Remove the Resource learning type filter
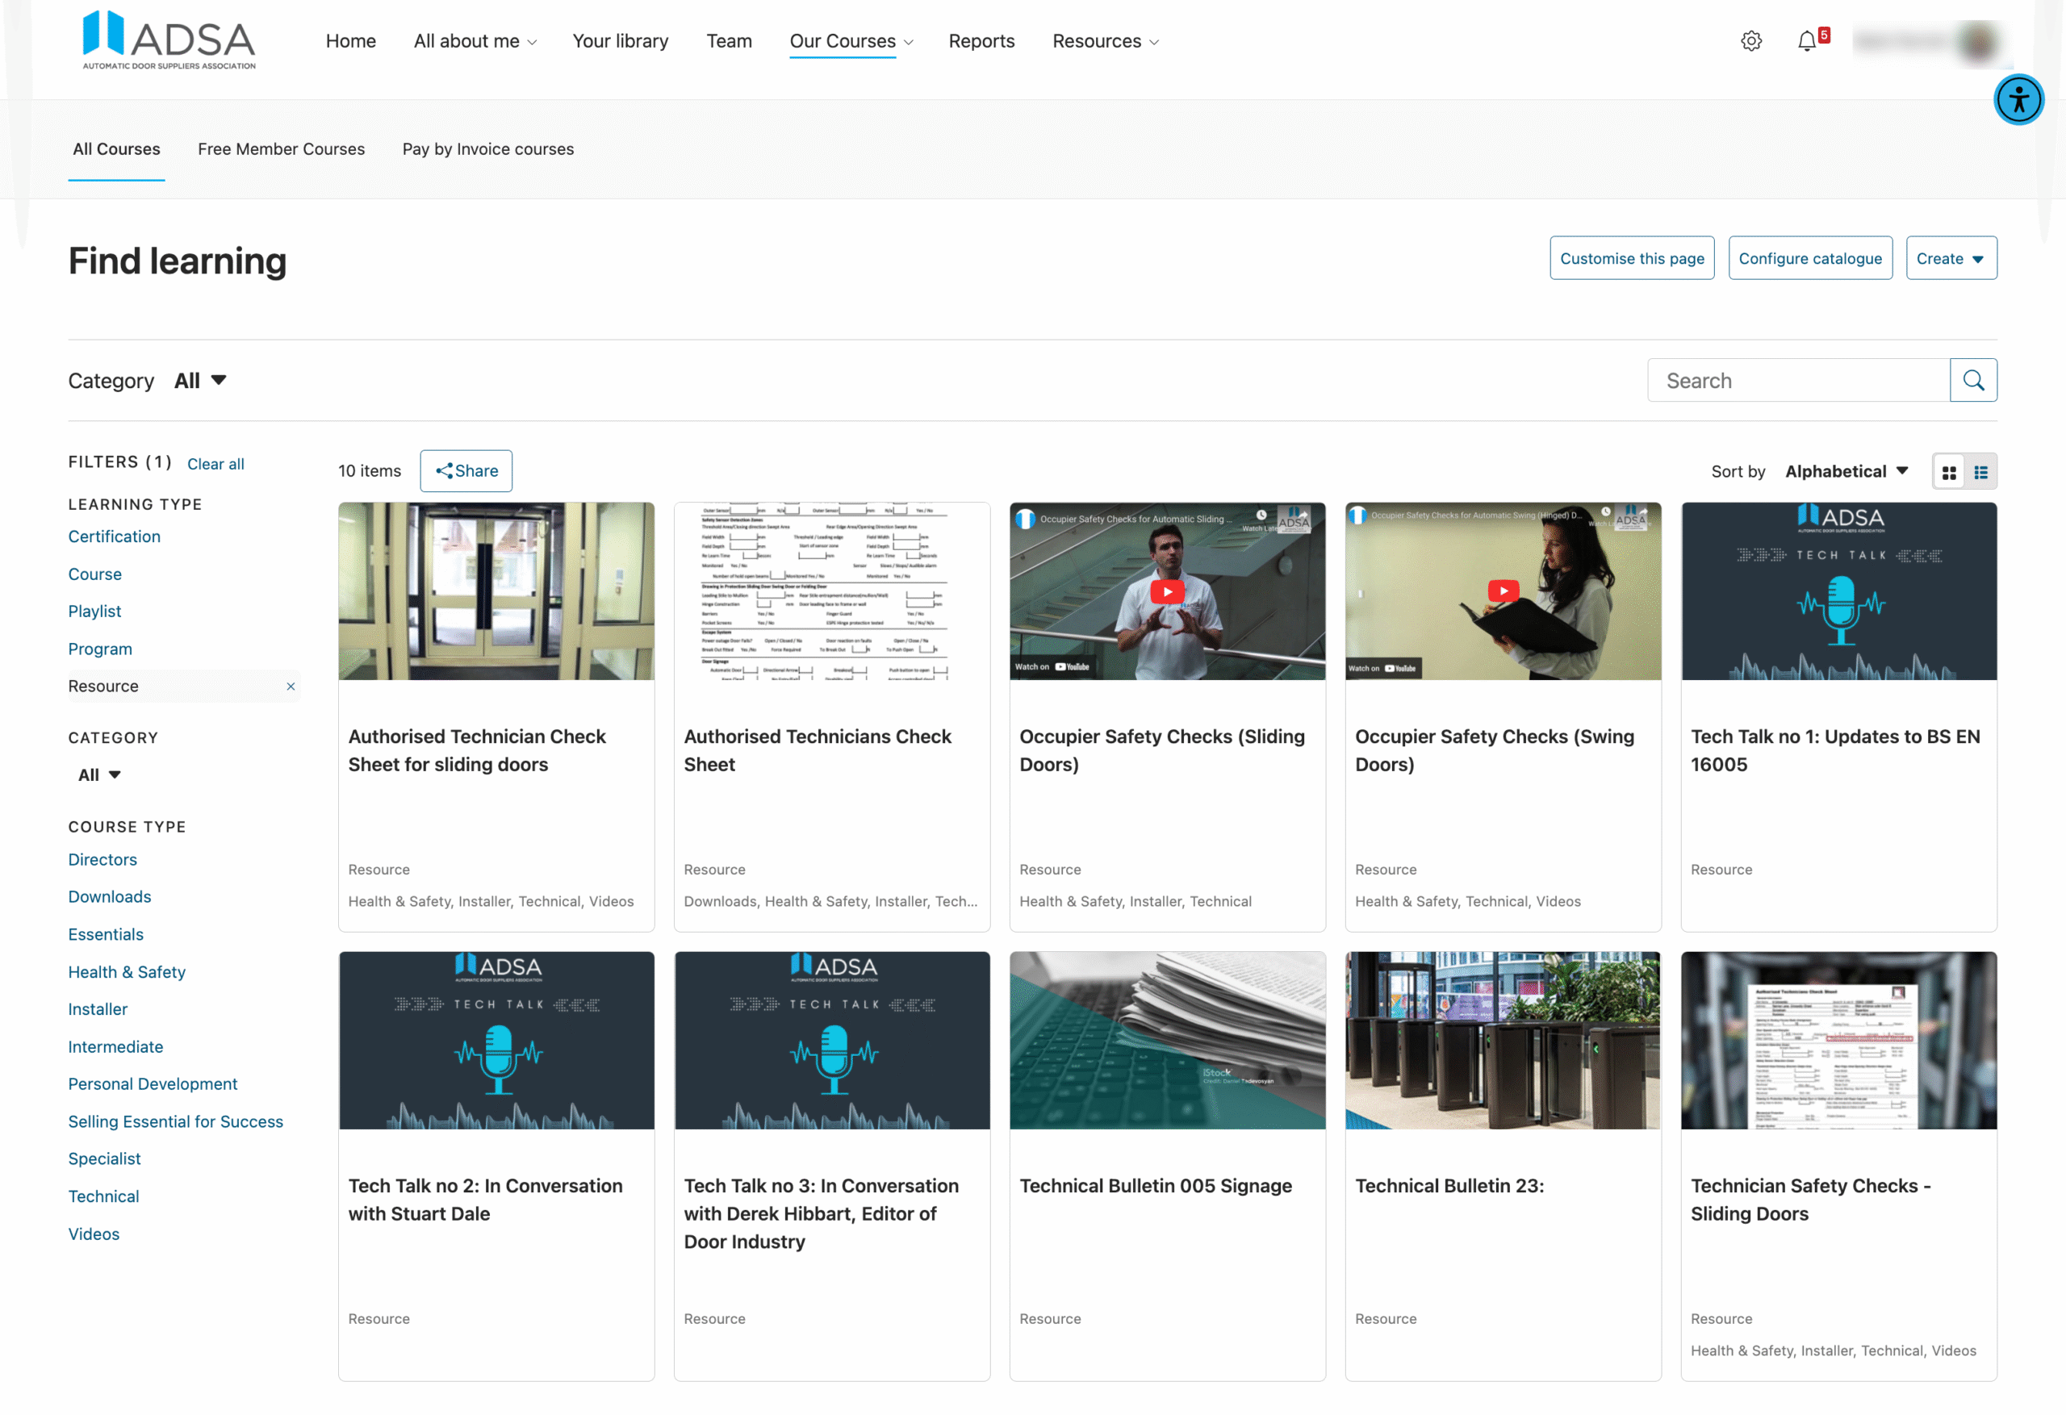The width and height of the screenshot is (2066, 1415). (290, 687)
